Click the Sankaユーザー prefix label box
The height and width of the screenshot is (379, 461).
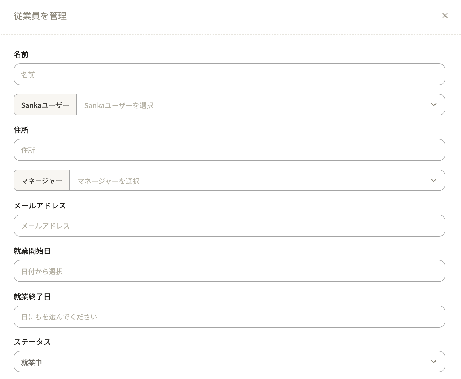click(45, 105)
